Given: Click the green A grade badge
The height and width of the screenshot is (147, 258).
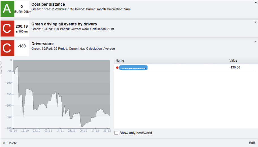Looking at the screenshot, I should (x=7, y=9).
